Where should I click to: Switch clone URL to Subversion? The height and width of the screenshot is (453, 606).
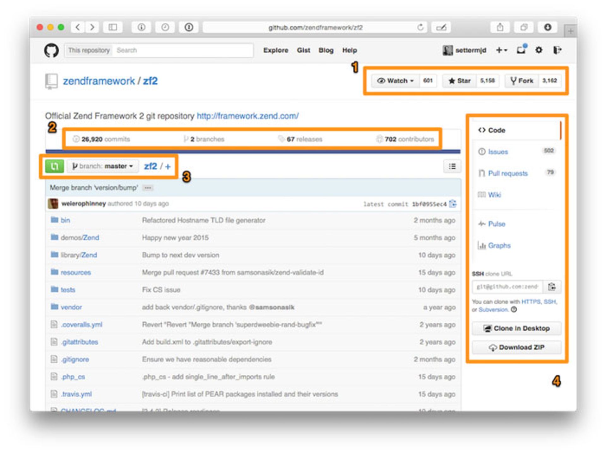tap(493, 310)
